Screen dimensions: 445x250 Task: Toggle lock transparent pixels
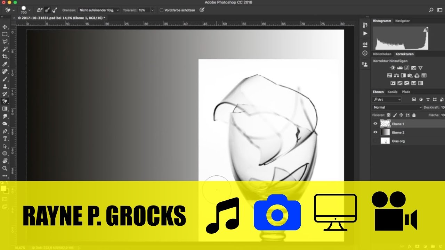[x=389, y=115]
